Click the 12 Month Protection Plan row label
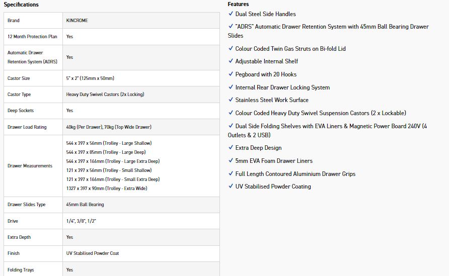Image resolution: width=449 pixels, height=276 pixels. coord(32,37)
